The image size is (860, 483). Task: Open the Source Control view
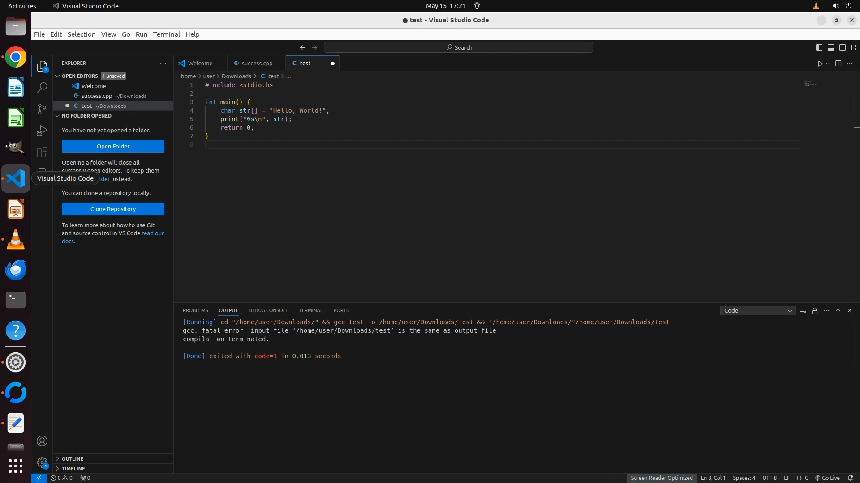pos(42,109)
